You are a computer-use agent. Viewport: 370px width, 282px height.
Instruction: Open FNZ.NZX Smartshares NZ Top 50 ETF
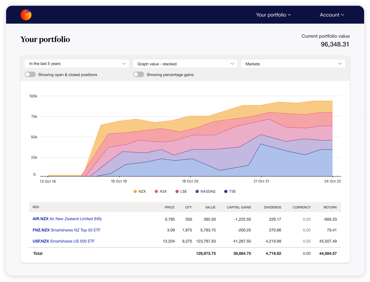click(x=66, y=230)
